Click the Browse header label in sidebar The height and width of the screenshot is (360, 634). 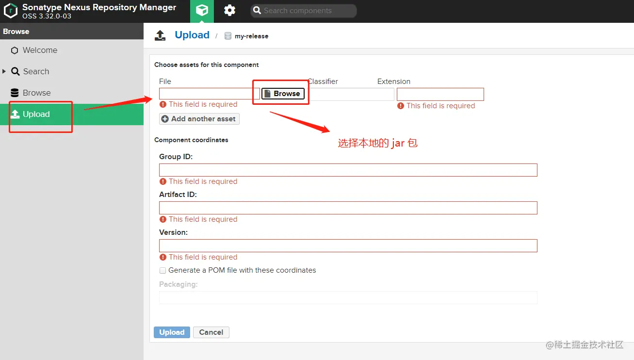pos(16,32)
